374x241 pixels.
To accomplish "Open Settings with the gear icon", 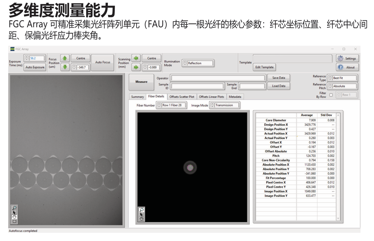I will pos(347,58).
